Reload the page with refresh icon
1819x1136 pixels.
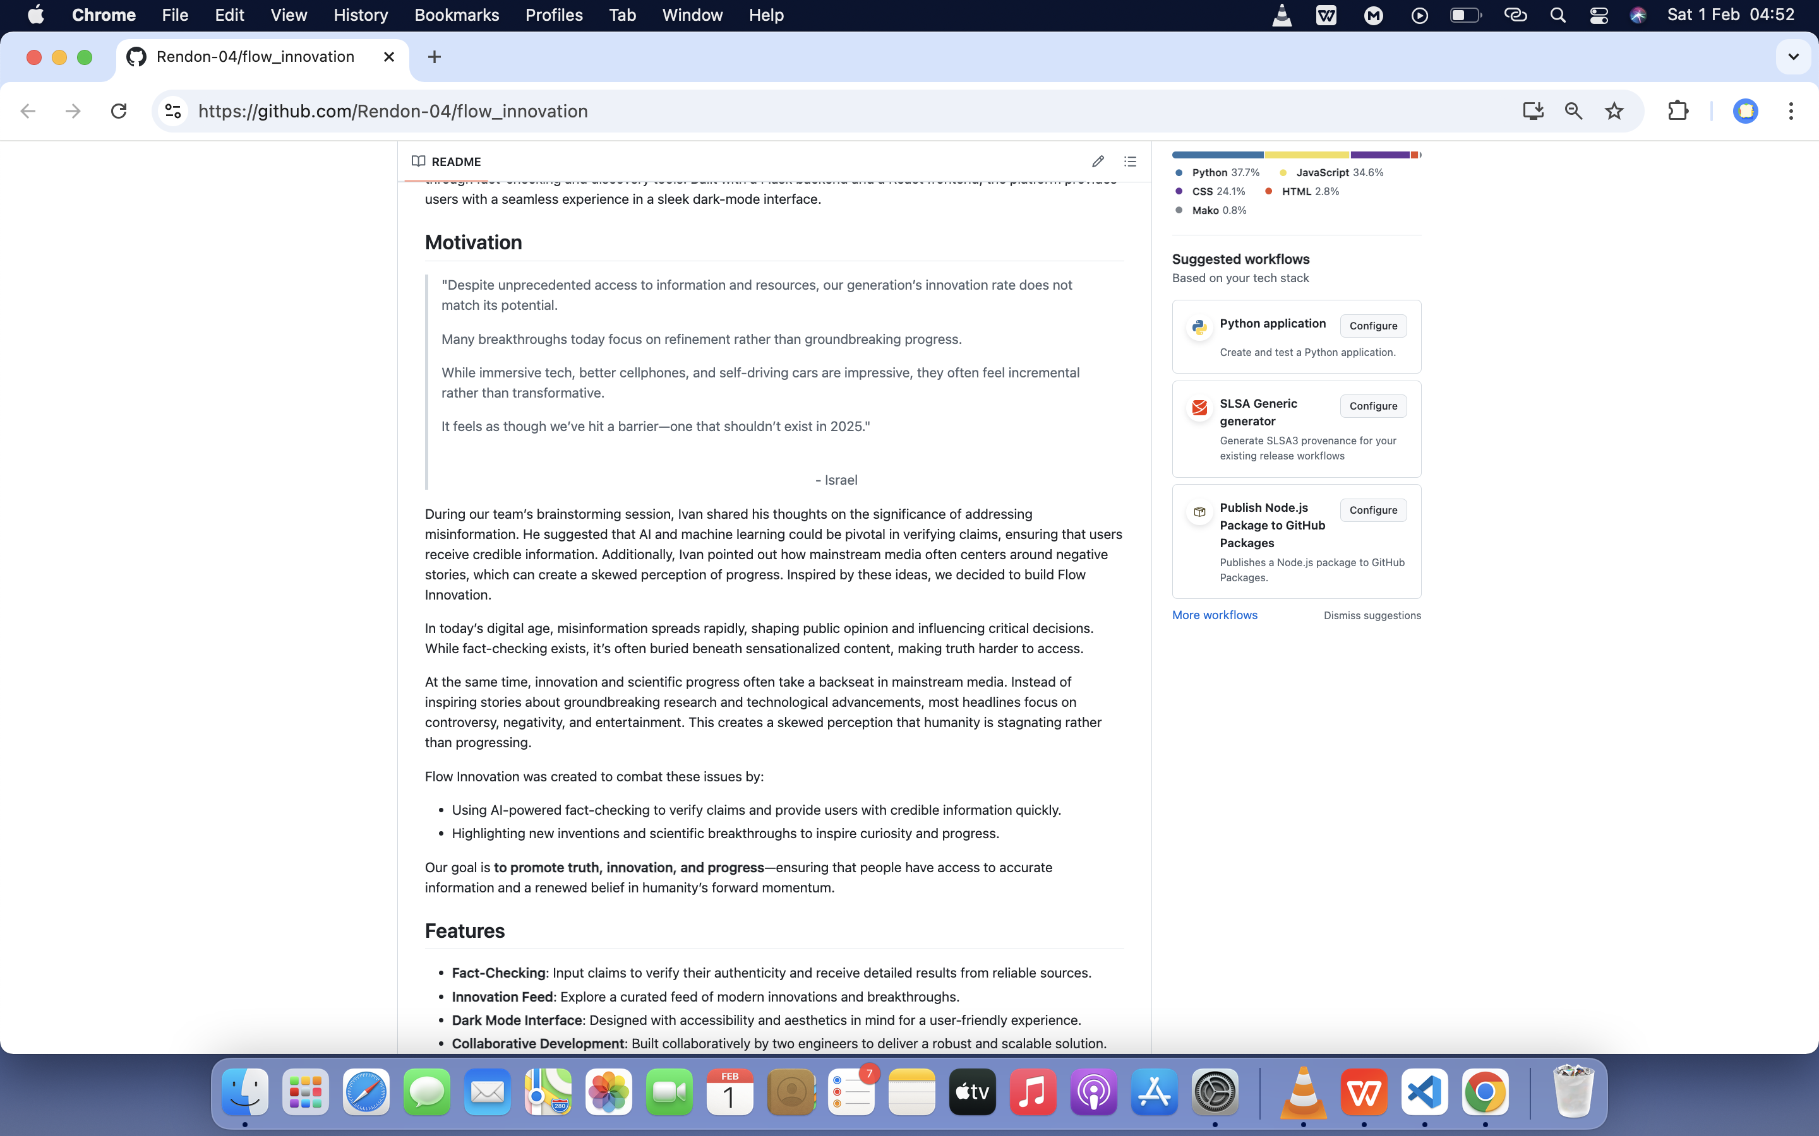coord(119,111)
